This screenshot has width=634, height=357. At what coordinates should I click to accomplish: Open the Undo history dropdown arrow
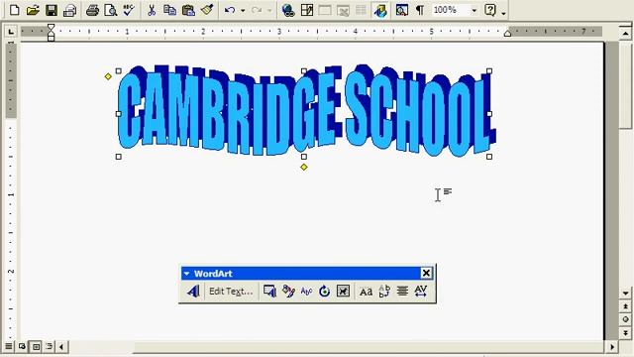tap(243, 10)
